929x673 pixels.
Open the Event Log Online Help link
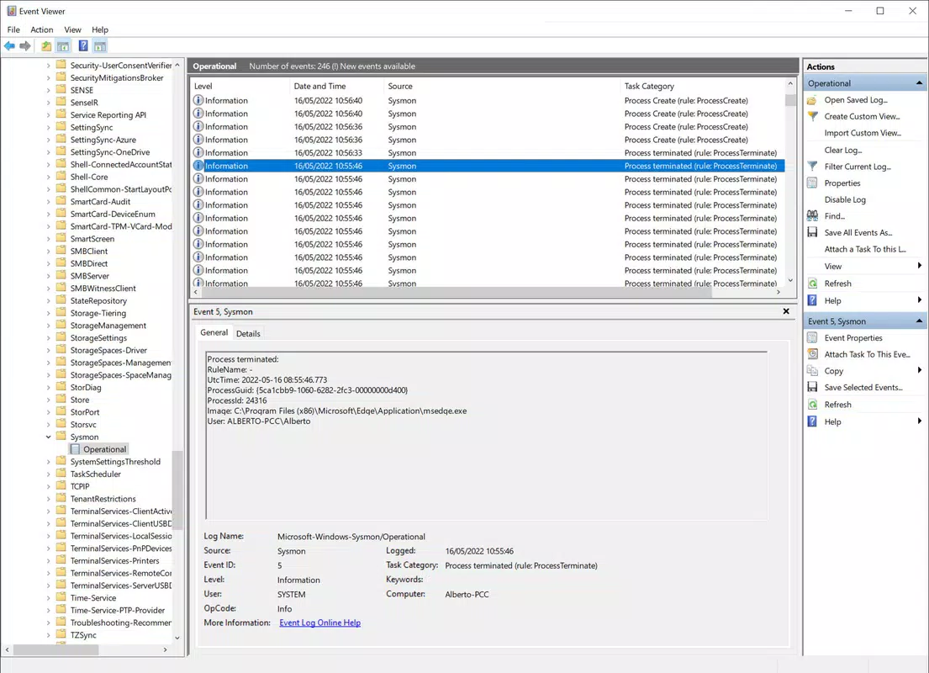320,623
